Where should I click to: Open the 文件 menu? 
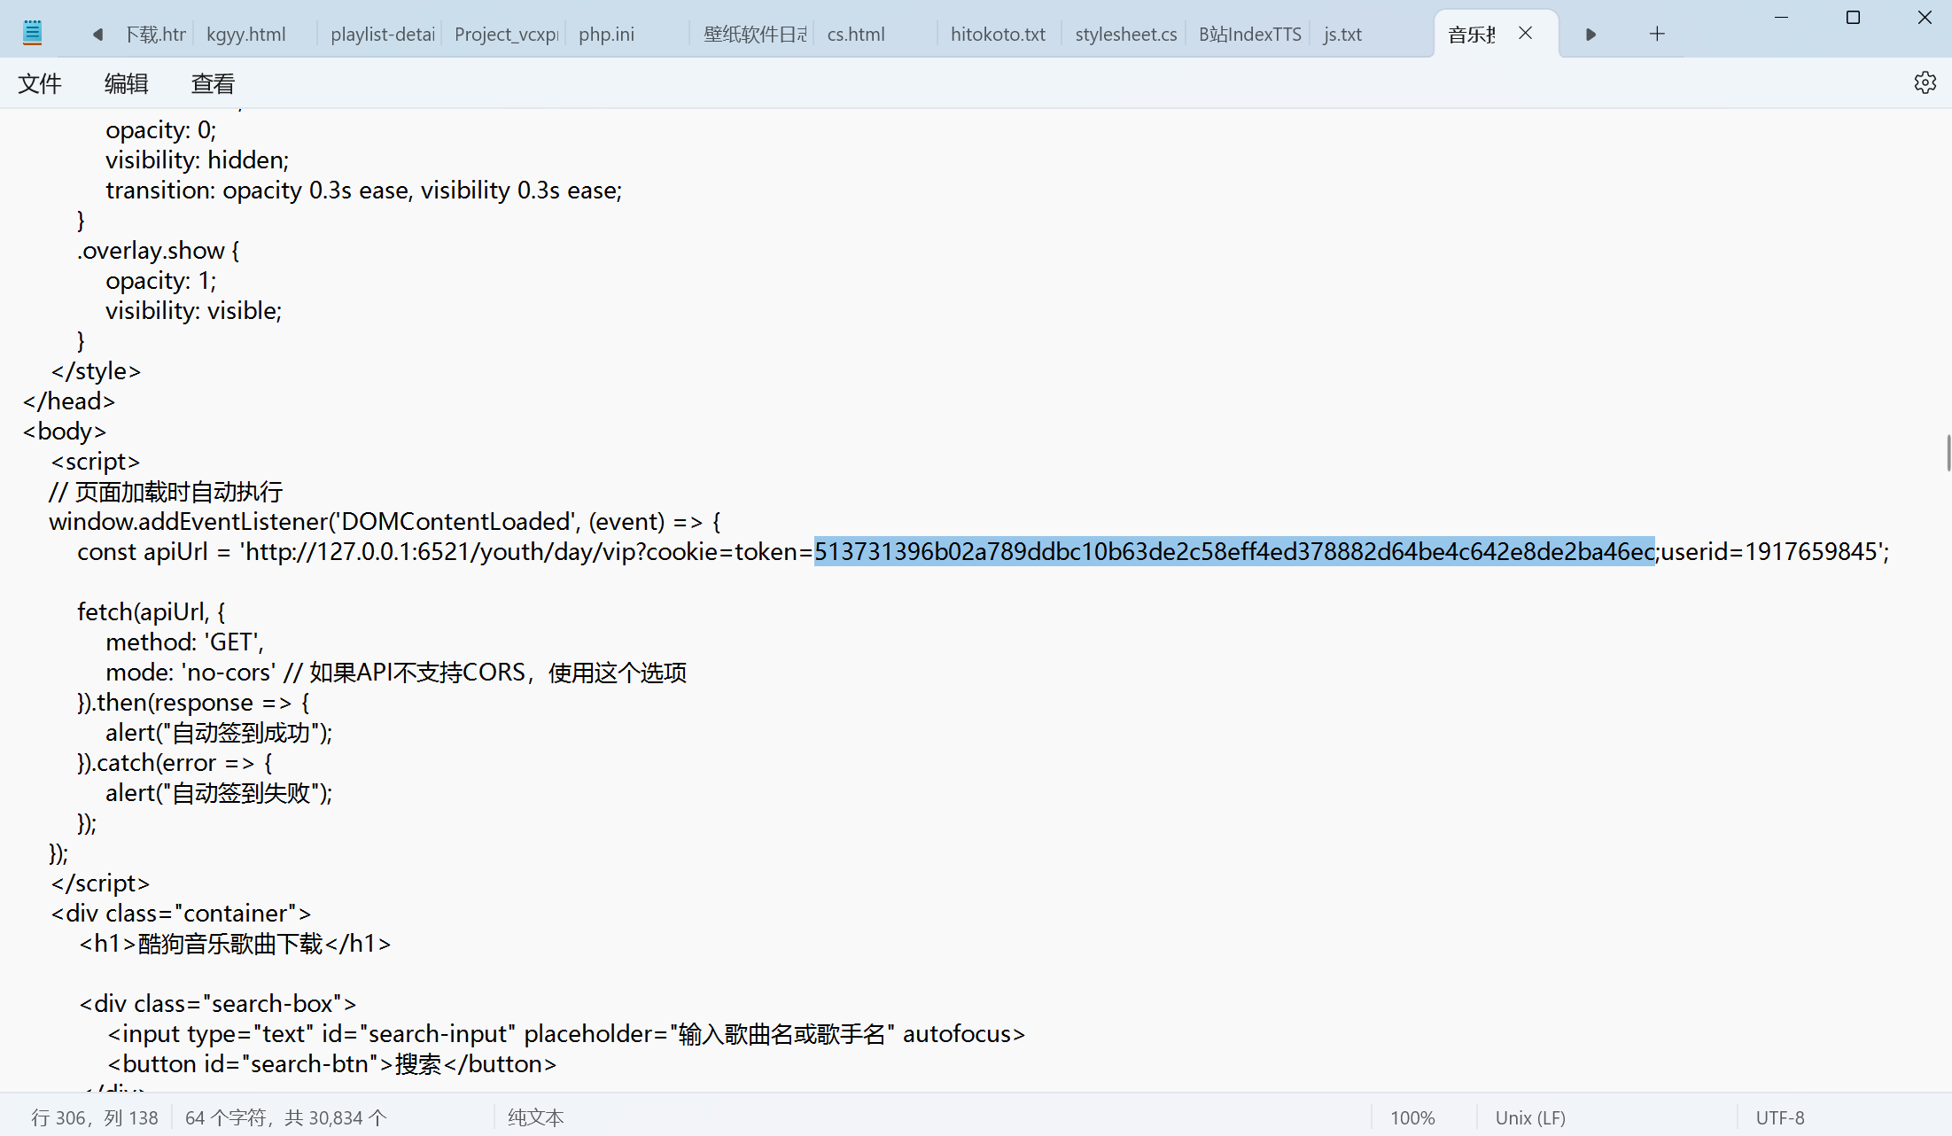40,84
